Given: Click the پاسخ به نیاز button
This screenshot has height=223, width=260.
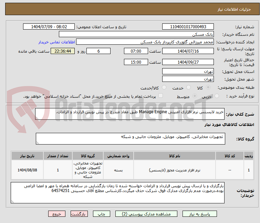Looking at the screenshot, I should coord(200,214).
